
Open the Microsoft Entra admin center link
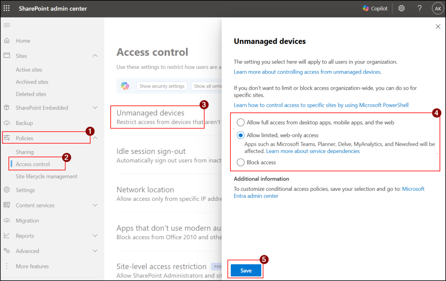[329, 192]
